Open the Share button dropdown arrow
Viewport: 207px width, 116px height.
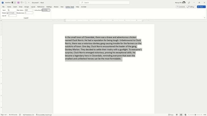[x=205, y=7]
